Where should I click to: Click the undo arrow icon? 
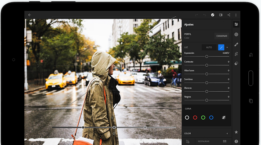(x=204, y=15)
